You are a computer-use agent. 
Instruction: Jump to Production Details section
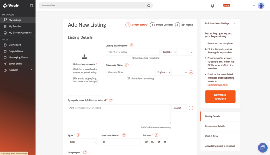pos(220,126)
